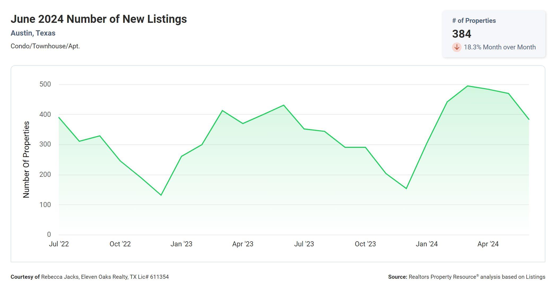The image size is (556, 292).
Task: Click the 'Number Of Properties' axis title
Action: pyautogui.click(x=26, y=159)
